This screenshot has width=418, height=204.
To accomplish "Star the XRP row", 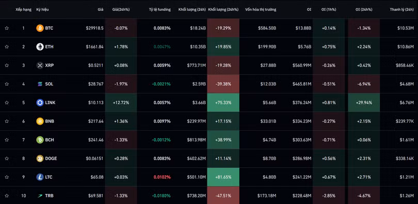I will click(x=7, y=65).
